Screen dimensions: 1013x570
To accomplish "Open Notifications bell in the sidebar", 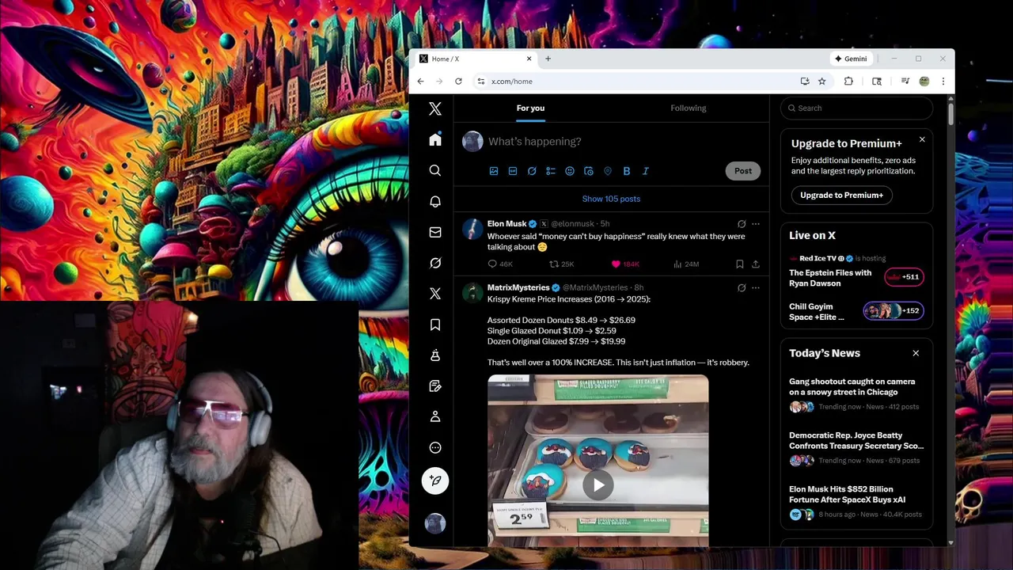I will click(x=435, y=201).
